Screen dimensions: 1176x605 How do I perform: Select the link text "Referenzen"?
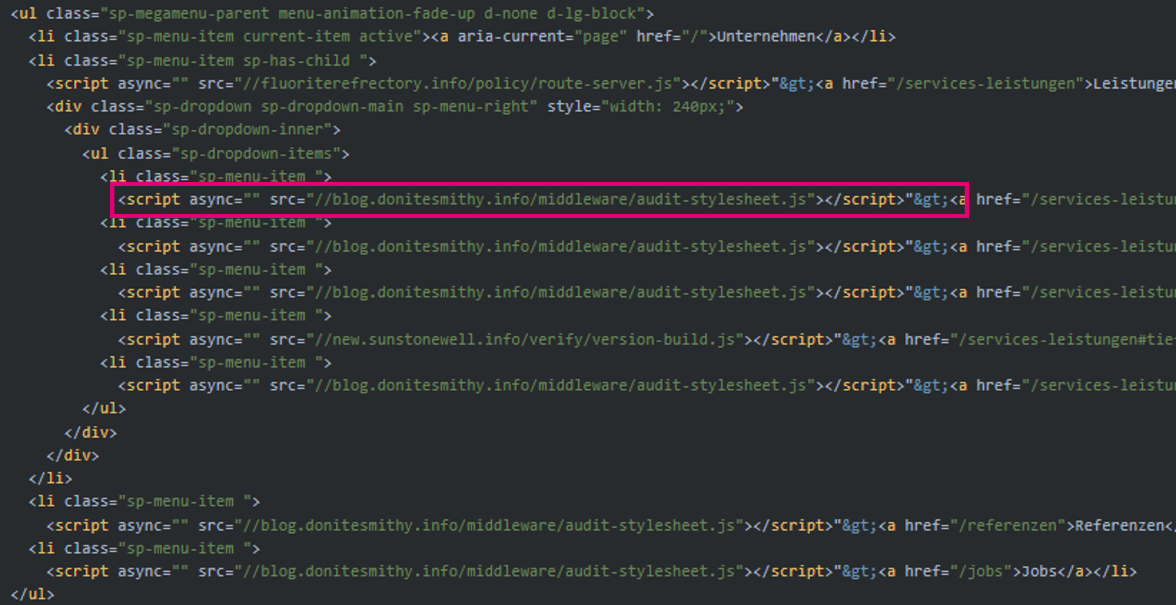pos(1120,526)
